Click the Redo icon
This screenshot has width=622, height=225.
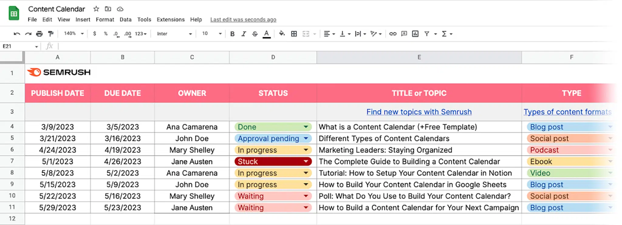click(x=28, y=34)
